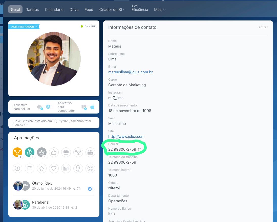The image size is (277, 222).
Task: Pick the heart appreciation icon
Action: [54, 168]
